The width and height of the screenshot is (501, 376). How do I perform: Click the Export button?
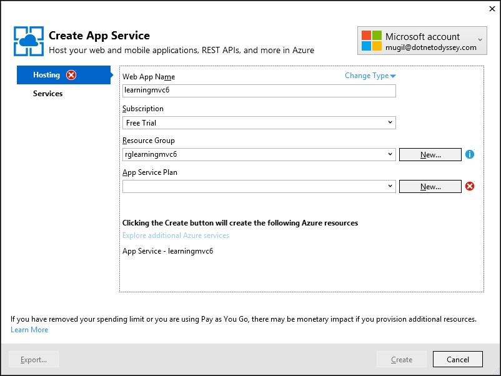[x=34, y=359]
